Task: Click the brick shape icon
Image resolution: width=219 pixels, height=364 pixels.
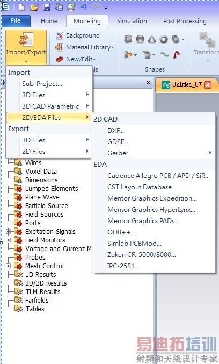Action: point(128,39)
